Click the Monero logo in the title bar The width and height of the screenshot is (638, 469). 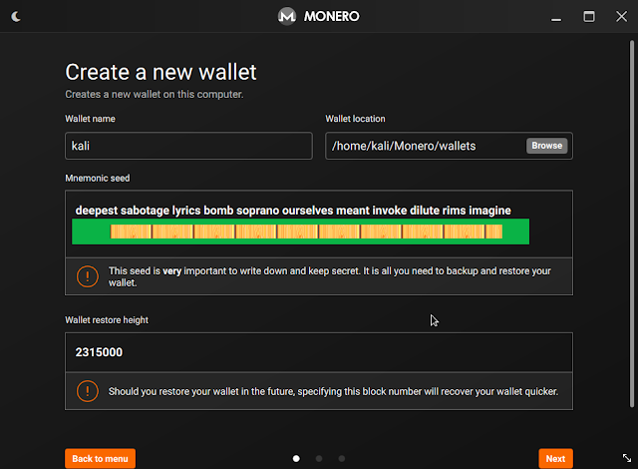pyautogui.click(x=287, y=16)
